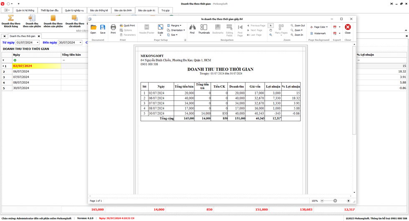Select the 06/07/2024 row in the grid

point(37,72)
